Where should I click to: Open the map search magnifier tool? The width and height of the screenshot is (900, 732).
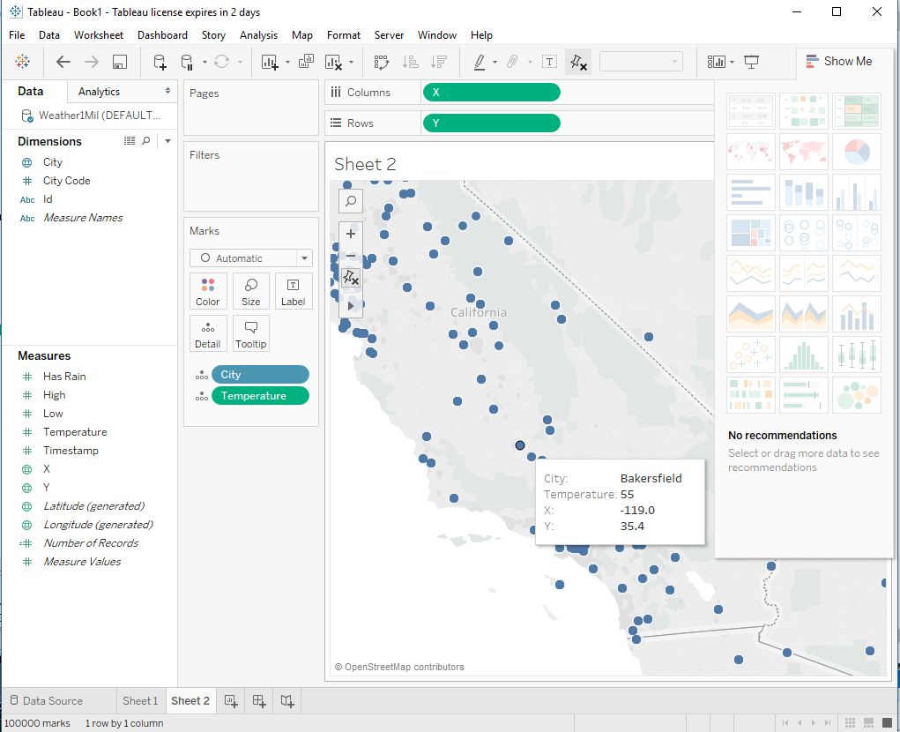coord(351,202)
